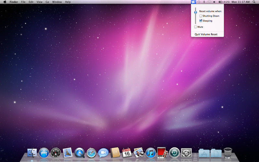Click the Volume Reset menu bar icon

(193, 2)
